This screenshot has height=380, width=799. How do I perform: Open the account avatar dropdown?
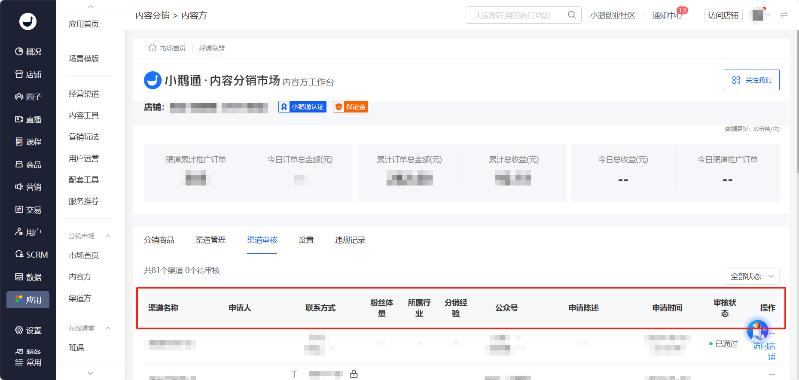point(760,15)
